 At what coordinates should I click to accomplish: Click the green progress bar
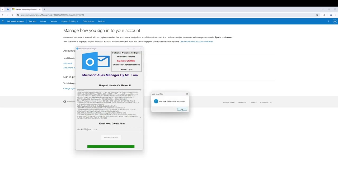[111, 146]
